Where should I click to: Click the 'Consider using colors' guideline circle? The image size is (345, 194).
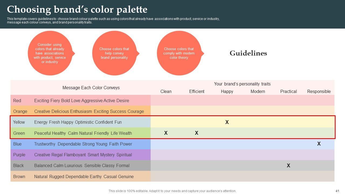[x=50, y=53]
